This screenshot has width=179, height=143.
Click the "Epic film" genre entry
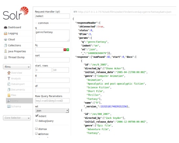(104, 125)
